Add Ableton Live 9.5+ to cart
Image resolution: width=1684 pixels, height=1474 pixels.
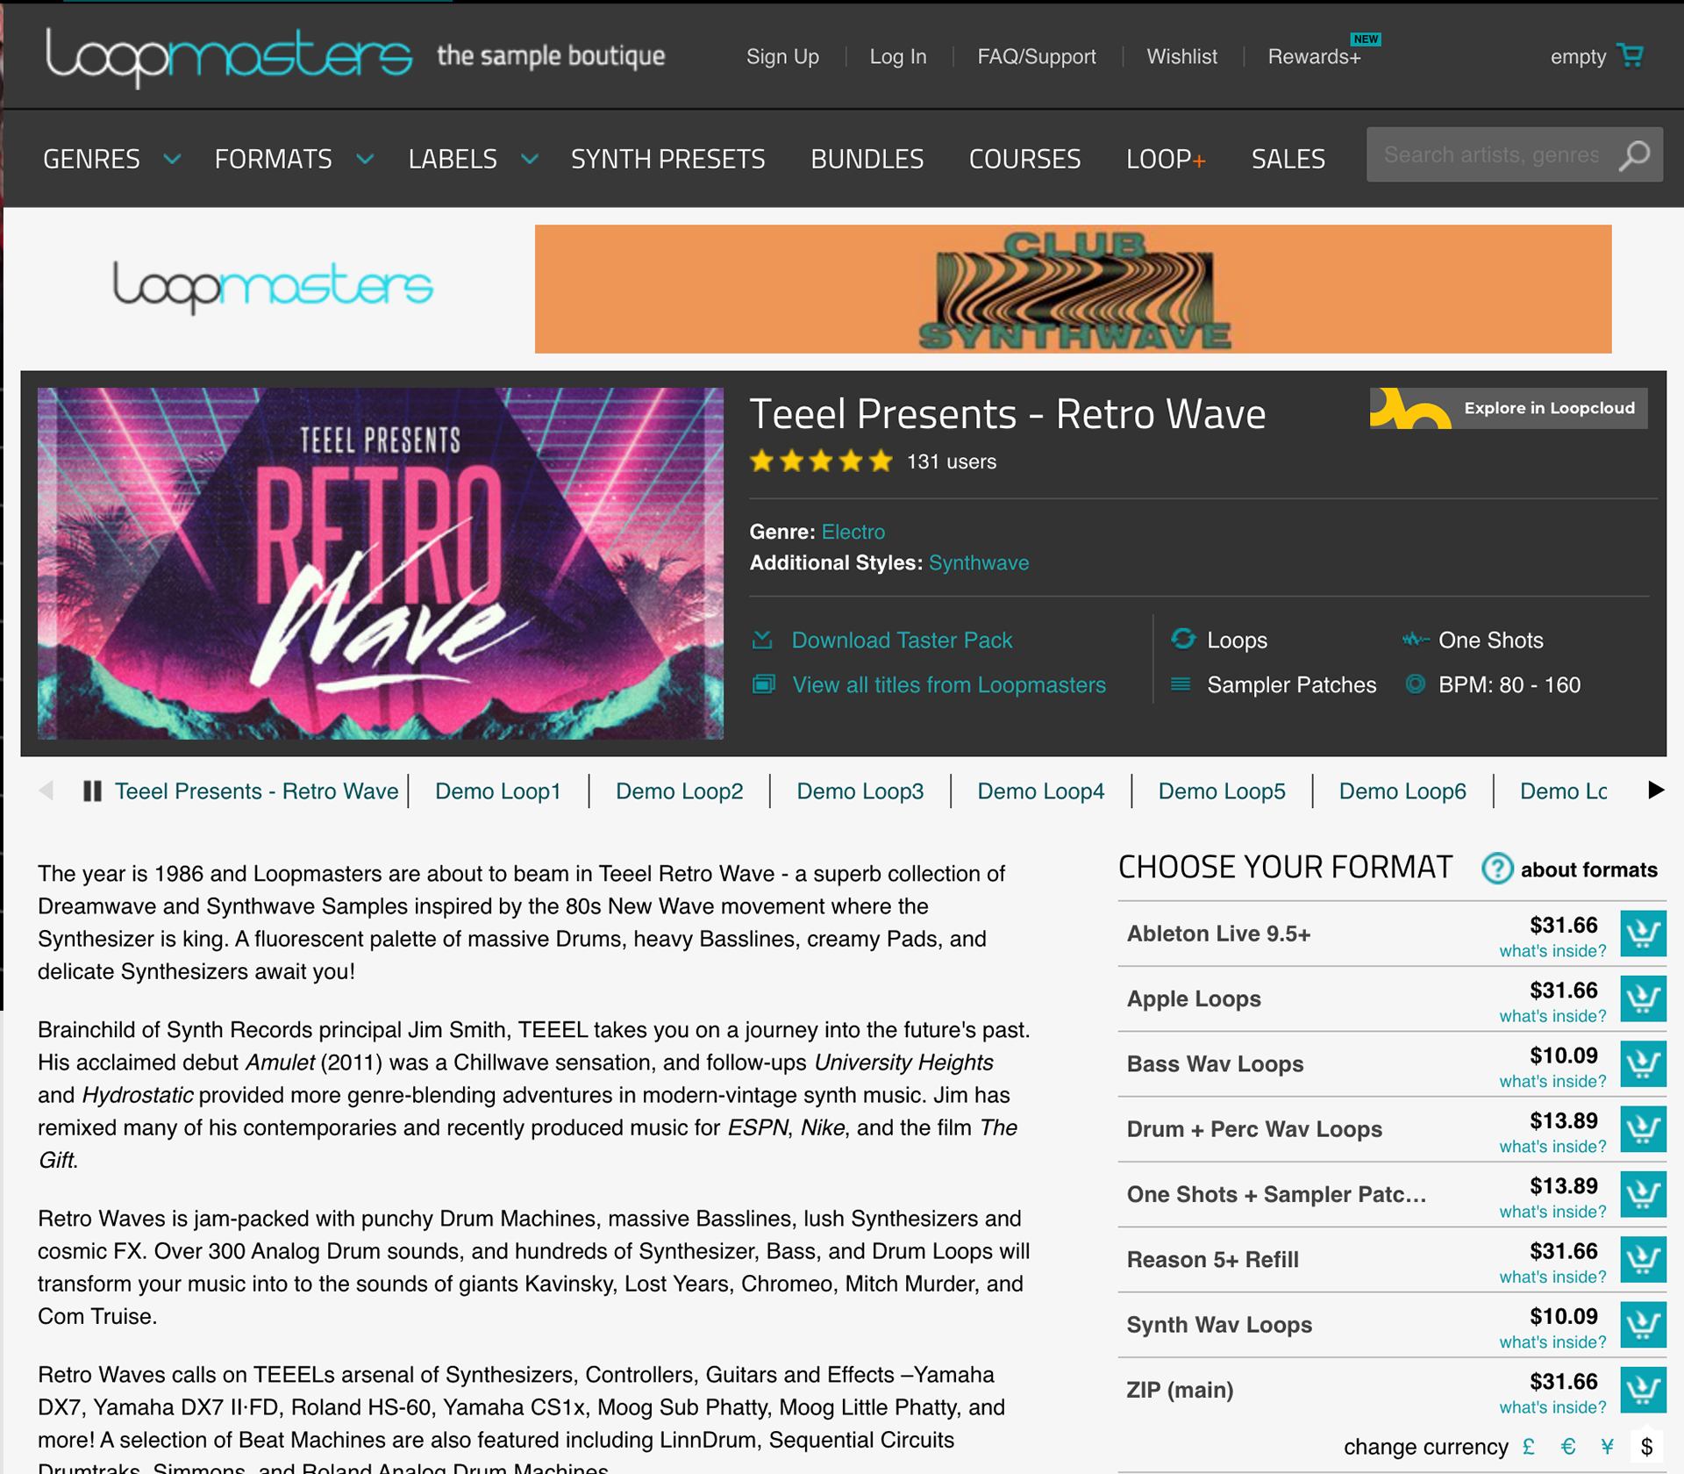pos(1643,934)
